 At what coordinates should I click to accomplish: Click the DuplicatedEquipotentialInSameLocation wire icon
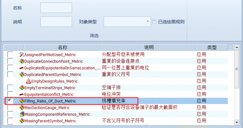pyautogui.click(x=22, y=68)
